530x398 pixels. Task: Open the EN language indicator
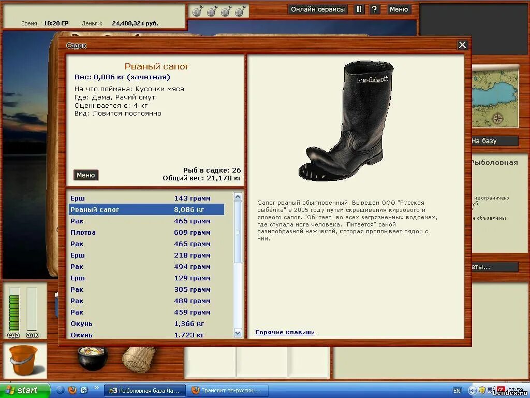[457, 391]
